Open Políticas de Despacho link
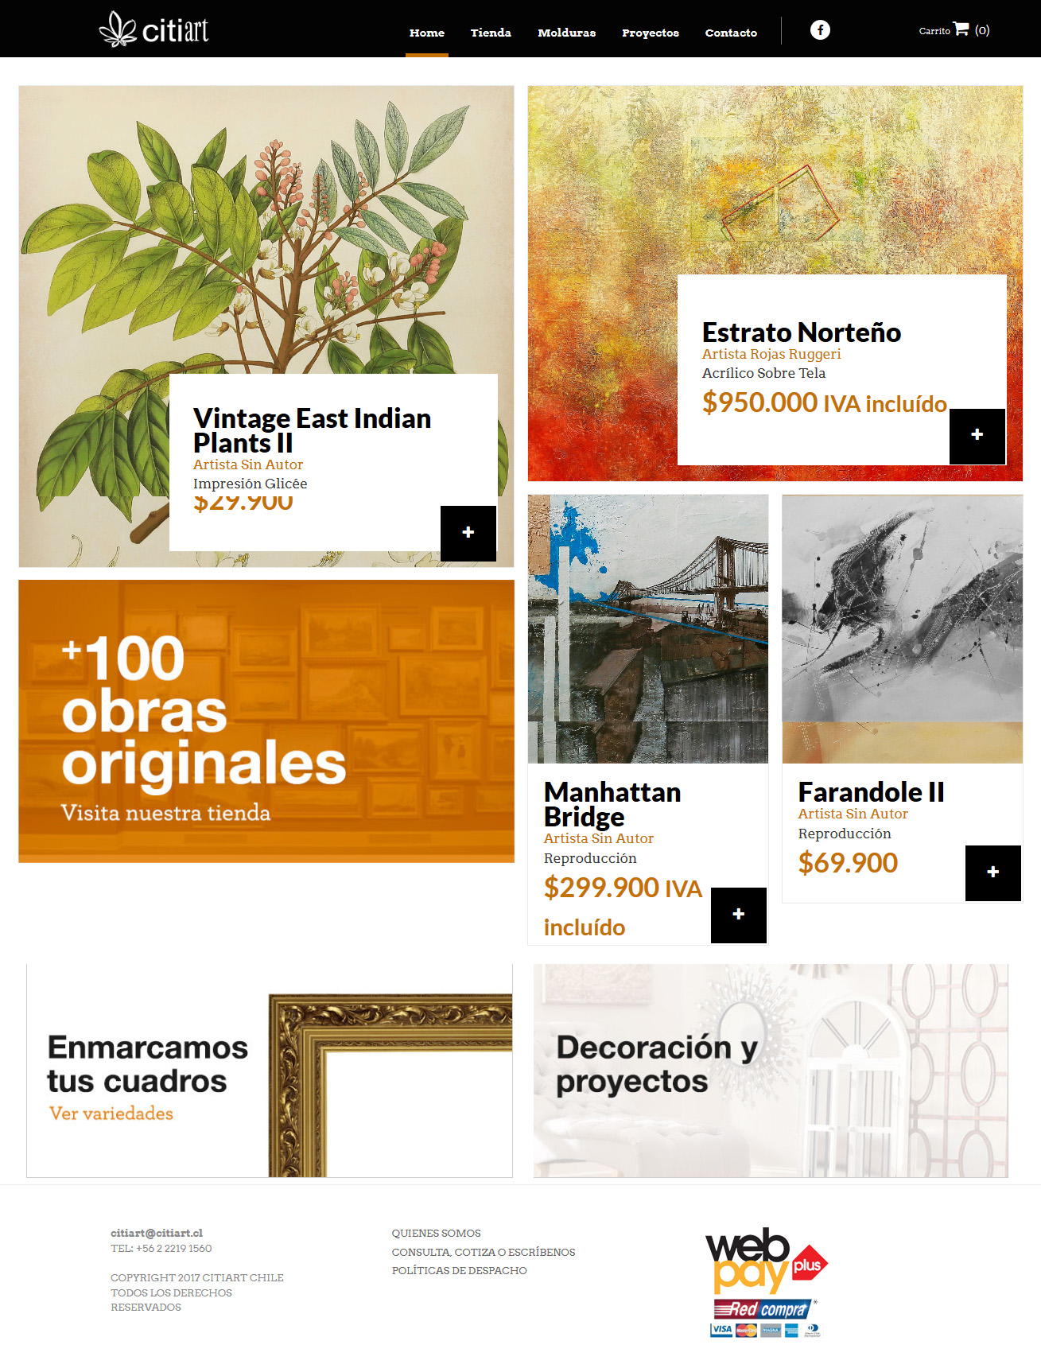1041x1372 pixels. (x=459, y=1270)
